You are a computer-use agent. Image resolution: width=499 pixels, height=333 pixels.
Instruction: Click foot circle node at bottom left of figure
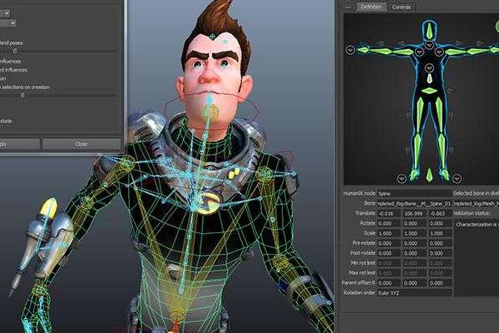402,179
